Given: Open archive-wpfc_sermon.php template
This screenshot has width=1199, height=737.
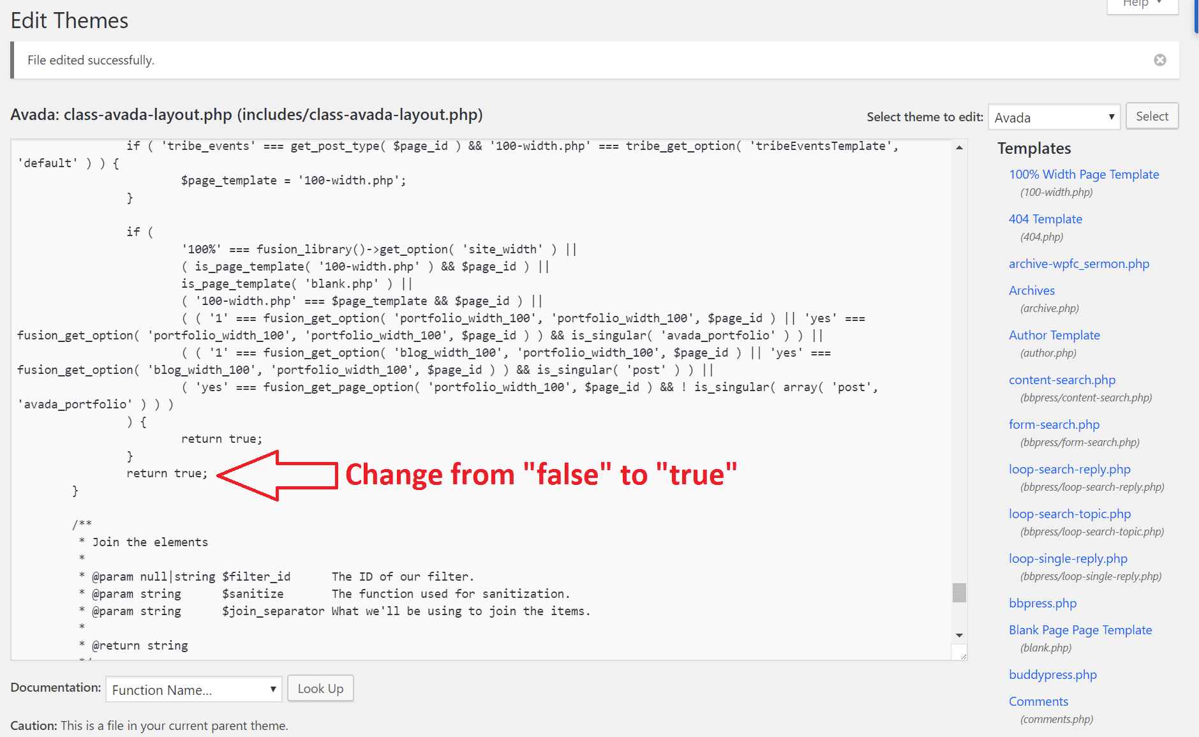Looking at the screenshot, I should [1079, 264].
